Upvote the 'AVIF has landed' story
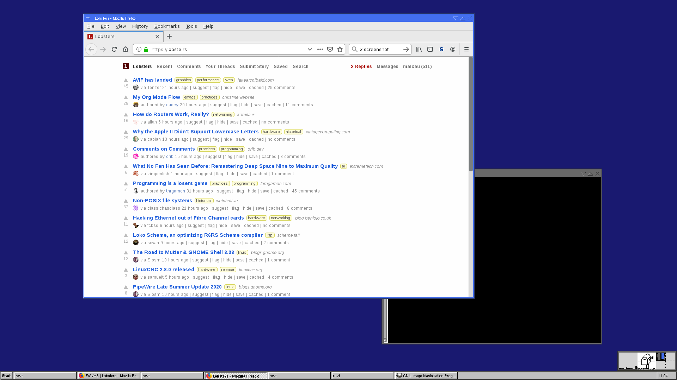677x380 pixels. [126, 80]
